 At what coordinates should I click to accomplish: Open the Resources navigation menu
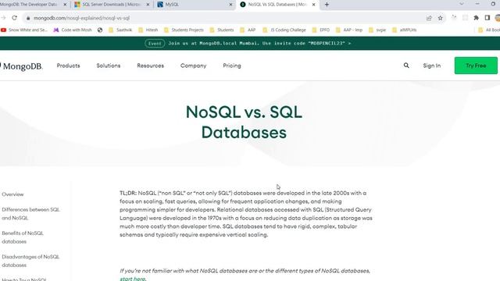coord(151,66)
